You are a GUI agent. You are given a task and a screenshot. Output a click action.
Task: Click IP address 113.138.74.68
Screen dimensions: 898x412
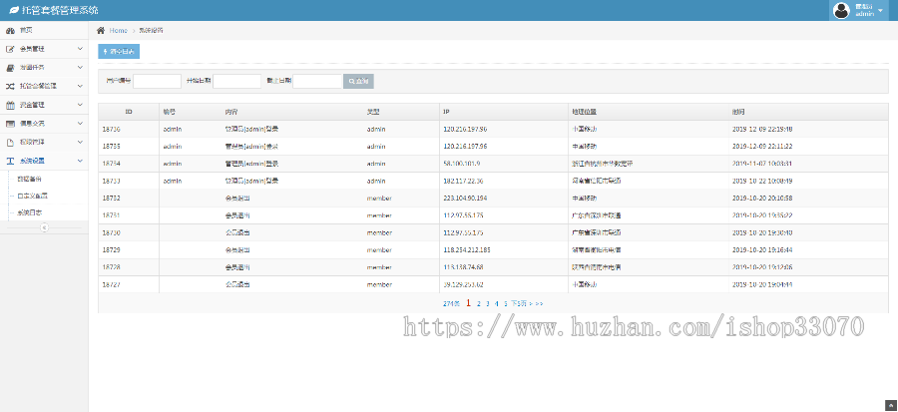pos(463,267)
